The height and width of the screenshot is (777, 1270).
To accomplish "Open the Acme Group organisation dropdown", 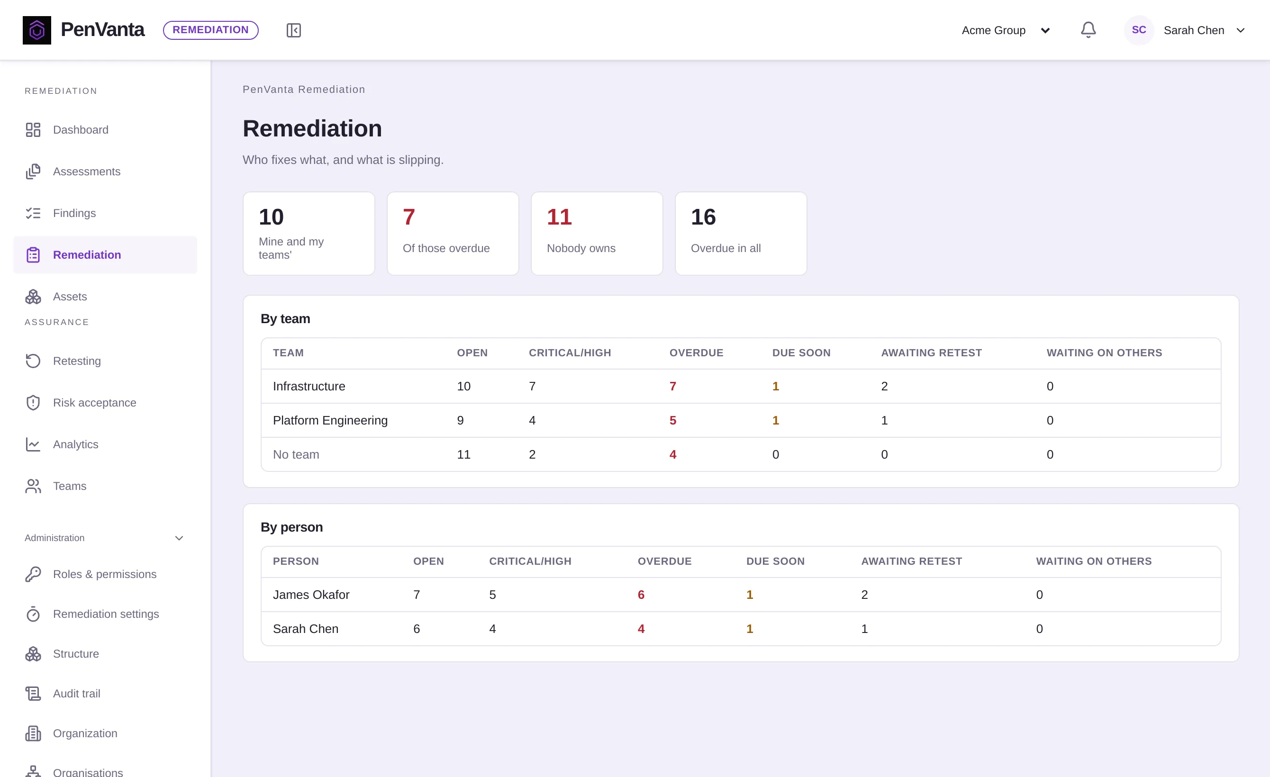I will [1006, 30].
